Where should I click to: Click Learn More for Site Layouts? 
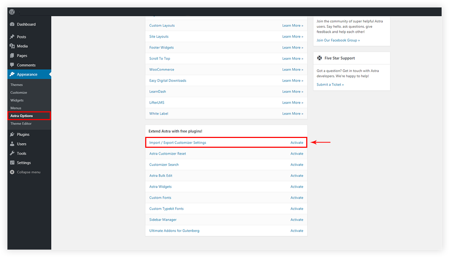coord(293,36)
